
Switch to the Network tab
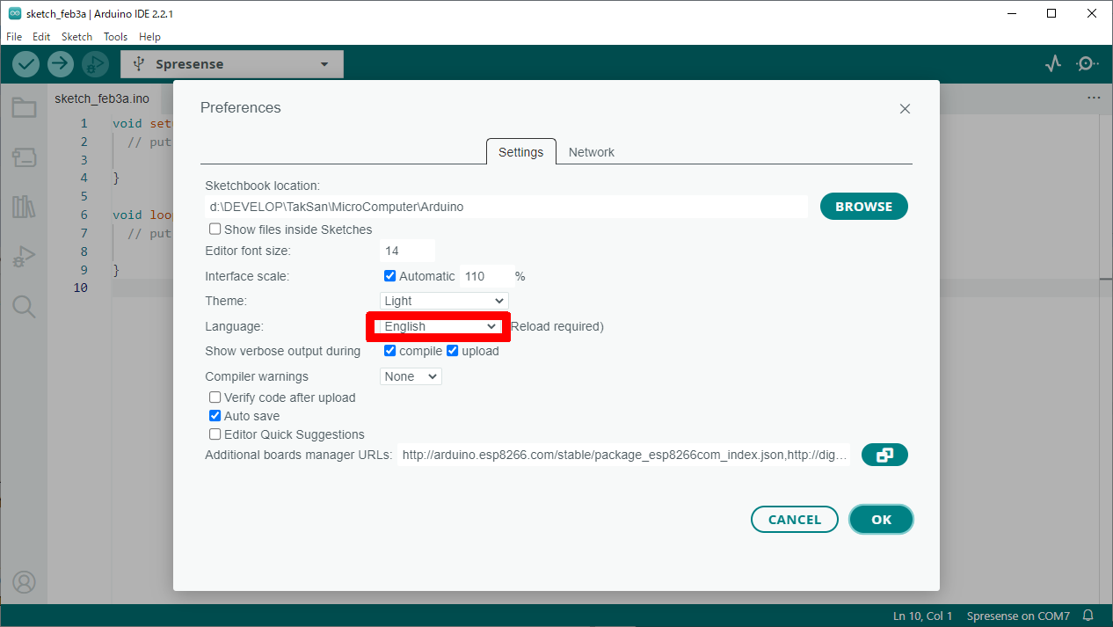pos(591,152)
